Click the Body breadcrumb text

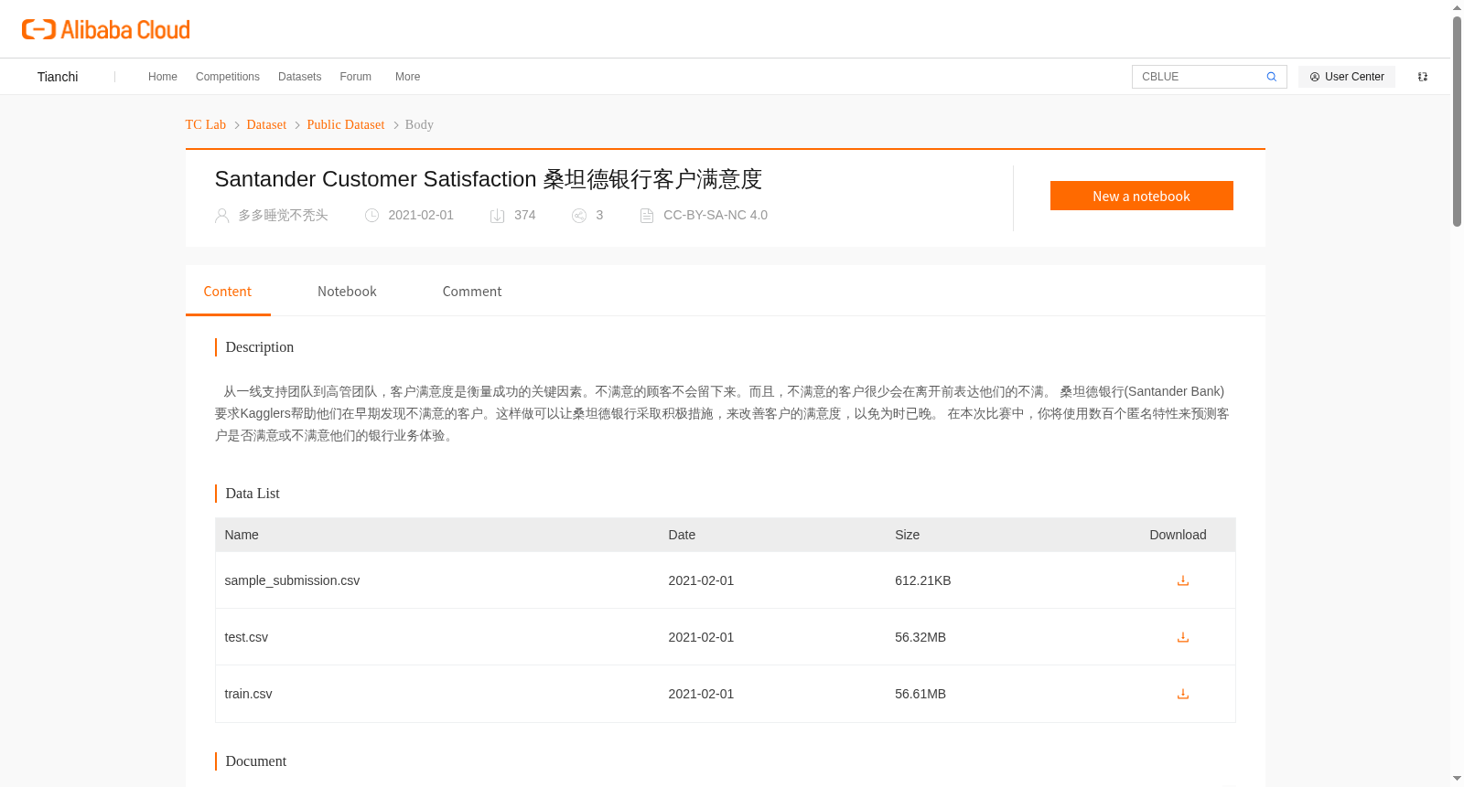point(419,124)
